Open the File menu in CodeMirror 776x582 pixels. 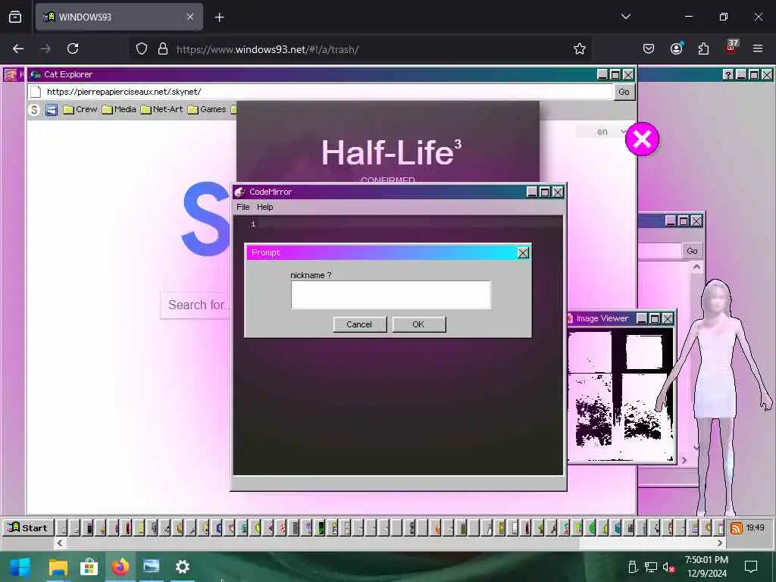(242, 207)
